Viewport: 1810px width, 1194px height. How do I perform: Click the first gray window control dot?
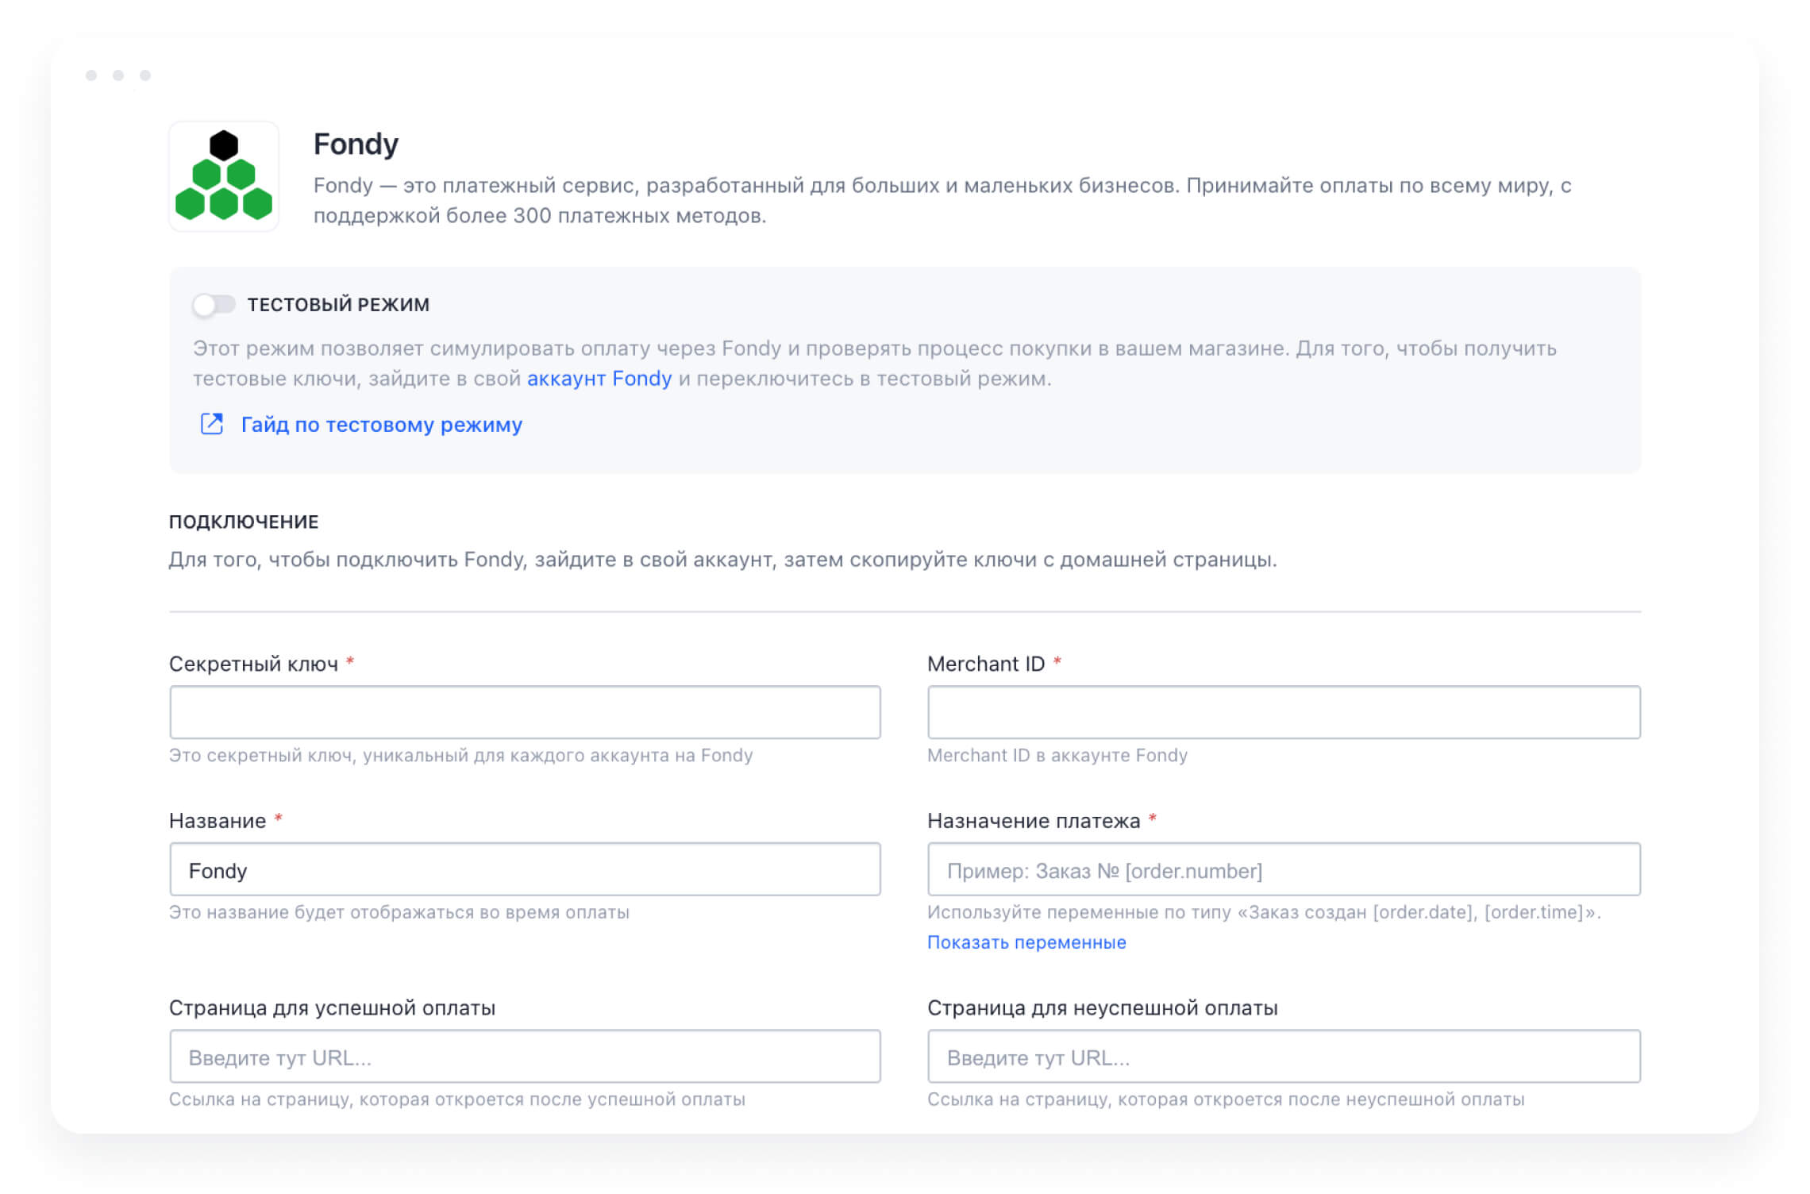(x=91, y=75)
